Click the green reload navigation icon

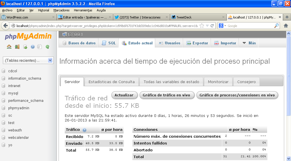(47, 47)
